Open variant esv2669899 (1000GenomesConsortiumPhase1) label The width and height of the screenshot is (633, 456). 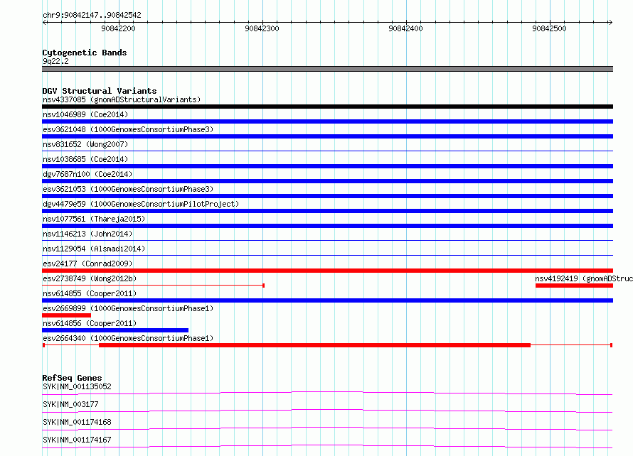click(x=128, y=308)
